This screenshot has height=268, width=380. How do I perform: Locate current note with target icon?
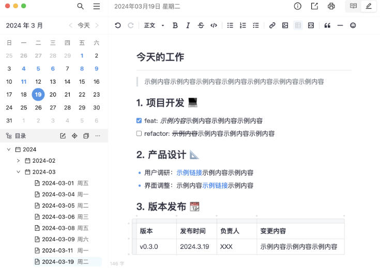74,136
